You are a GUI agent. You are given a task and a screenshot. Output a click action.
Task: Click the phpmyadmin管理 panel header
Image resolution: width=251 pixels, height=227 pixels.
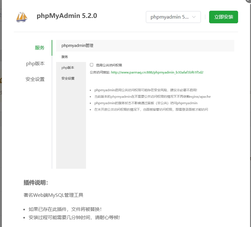(x=145, y=46)
